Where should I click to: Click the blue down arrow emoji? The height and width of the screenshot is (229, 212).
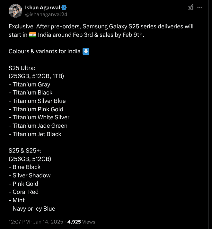pos(86,51)
